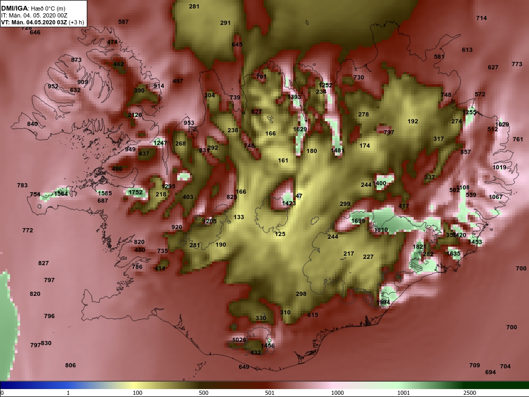Click the map value 1400
This screenshot has height=397, width=529.
pos(379,183)
